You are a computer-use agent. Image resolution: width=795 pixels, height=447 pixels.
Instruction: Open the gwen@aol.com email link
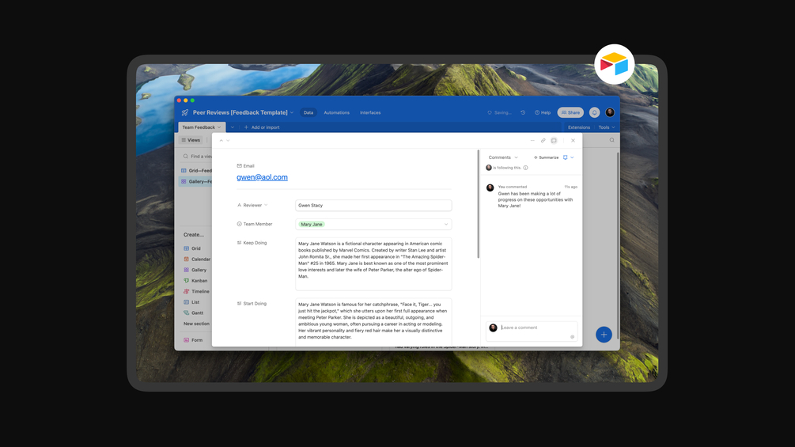pos(262,177)
